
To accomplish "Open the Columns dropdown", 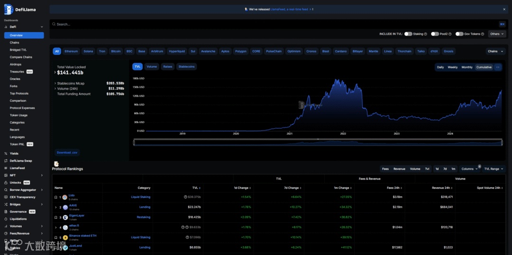I will pos(469,169).
